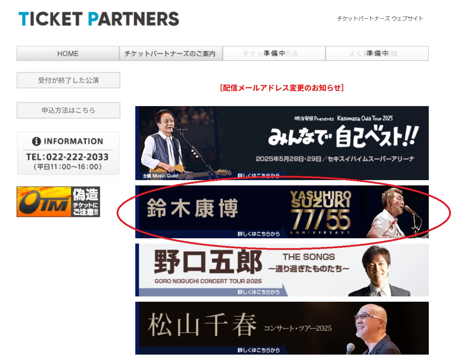
Task: Open the HOME navigation tab
Action: [x=68, y=54]
